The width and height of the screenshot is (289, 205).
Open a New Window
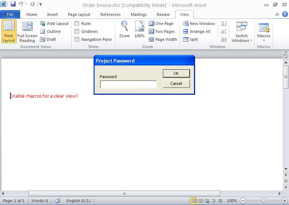[x=199, y=24]
